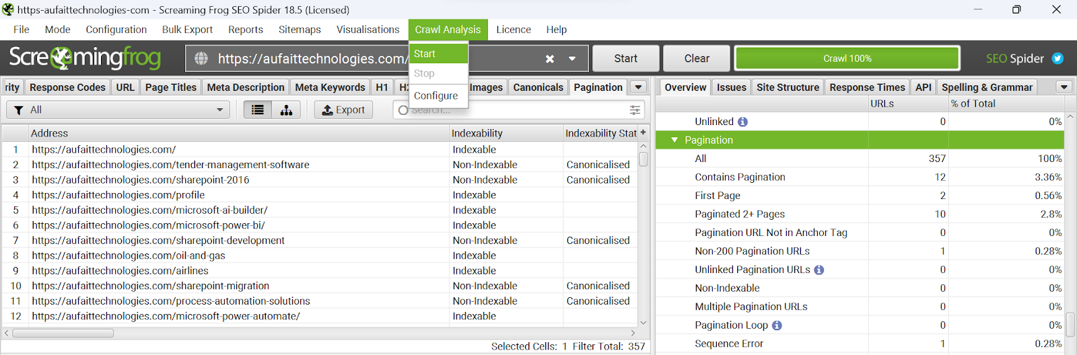Viewport: 1077px width, 355px height.
Task: Click the Export button
Action: point(344,110)
